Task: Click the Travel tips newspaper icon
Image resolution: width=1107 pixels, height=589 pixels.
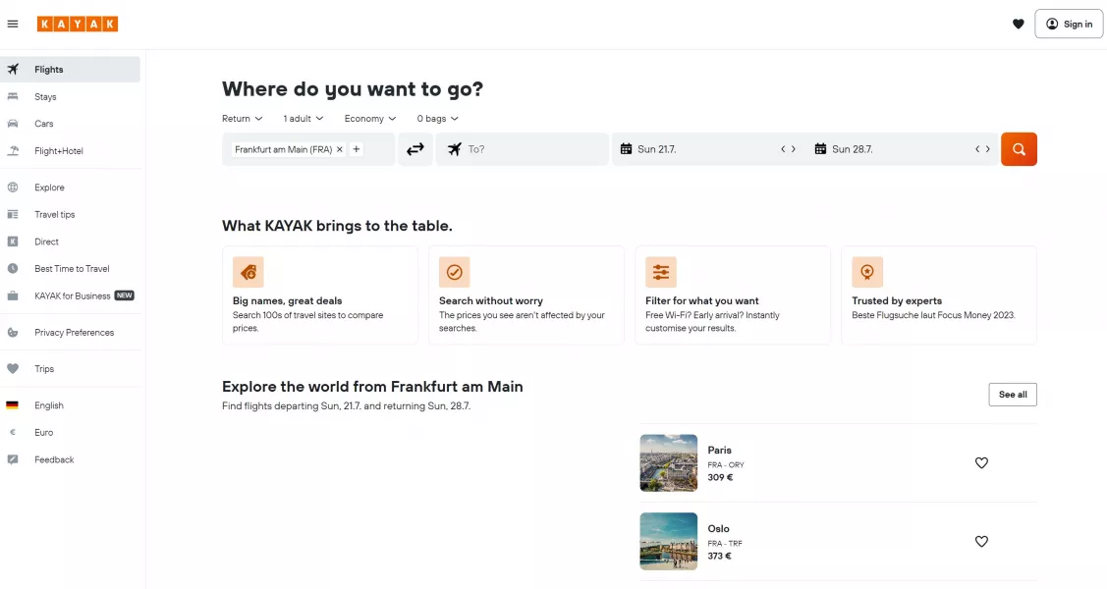Action: coord(13,214)
